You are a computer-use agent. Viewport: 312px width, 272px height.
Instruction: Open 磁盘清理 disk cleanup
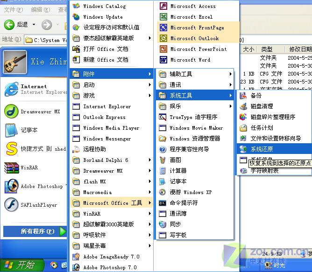274,106
